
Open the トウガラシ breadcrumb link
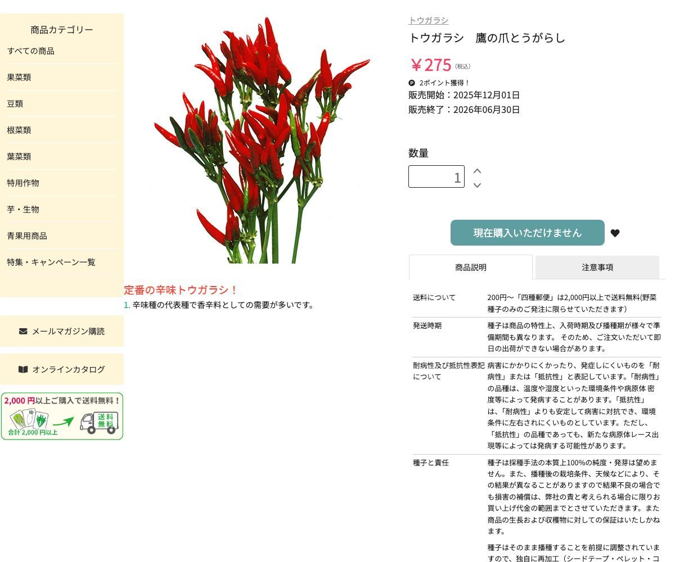428,20
